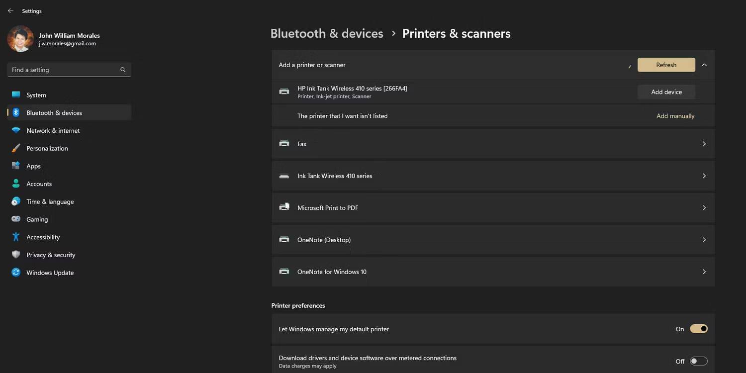Open the Personalization settings category
746x373 pixels.
pyautogui.click(x=47, y=148)
